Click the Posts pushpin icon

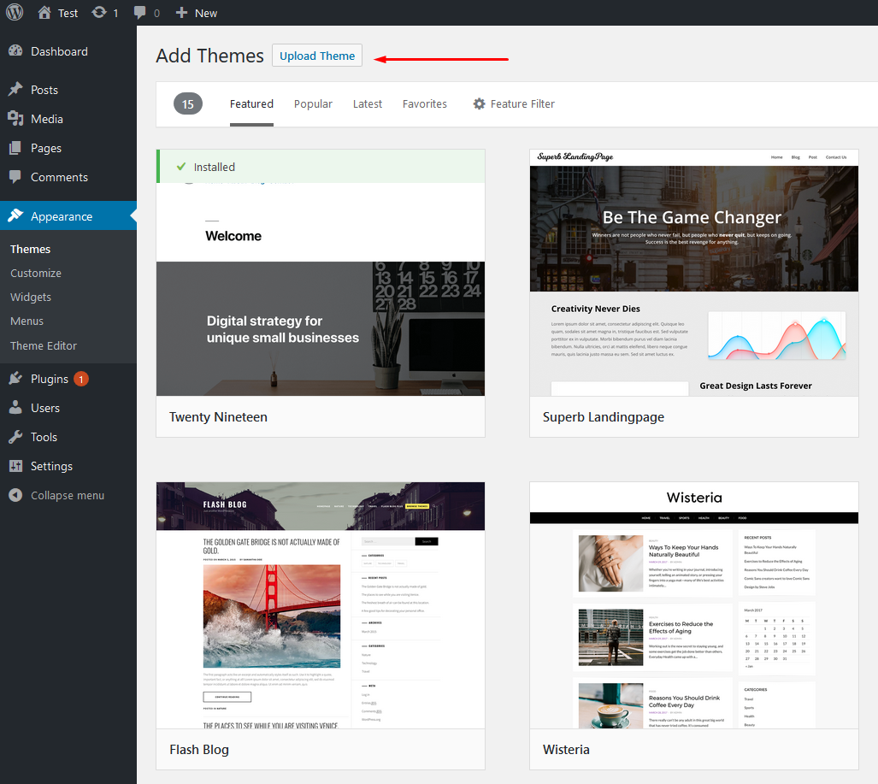[x=15, y=90]
